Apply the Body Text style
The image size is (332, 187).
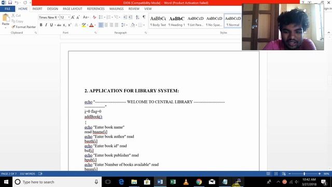pos(158,21)
